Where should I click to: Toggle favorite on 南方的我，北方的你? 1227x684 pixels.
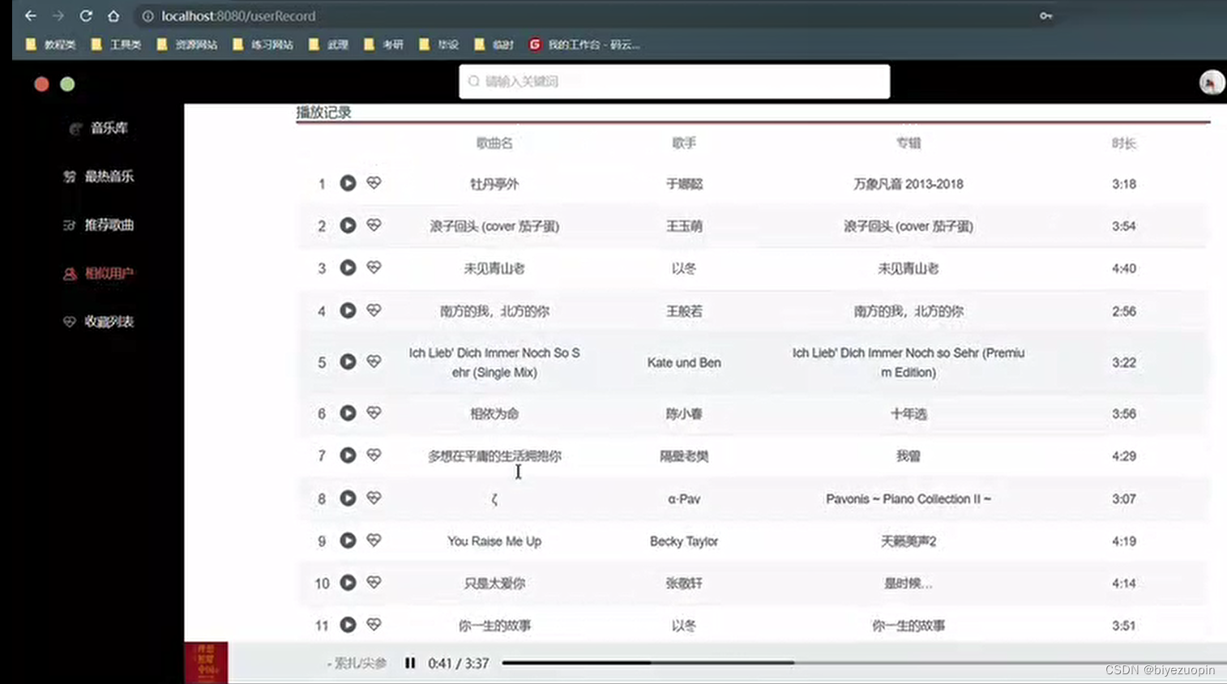click(374, 310)
